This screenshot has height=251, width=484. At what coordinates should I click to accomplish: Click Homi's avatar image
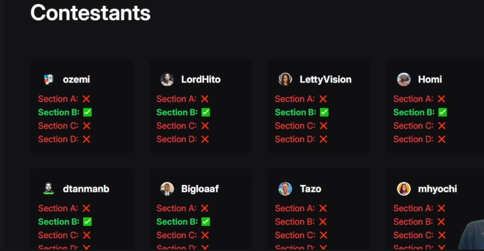pos(404,79)
